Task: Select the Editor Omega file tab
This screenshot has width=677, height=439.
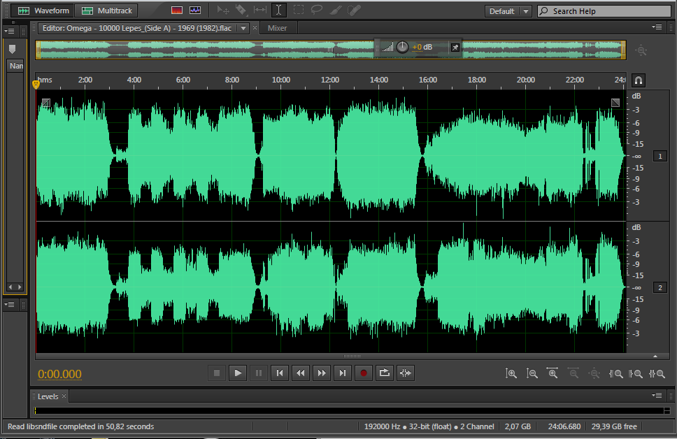Action: (x=137, y=28)
